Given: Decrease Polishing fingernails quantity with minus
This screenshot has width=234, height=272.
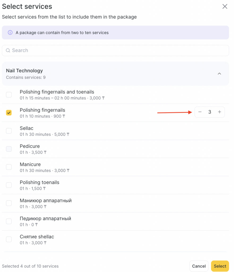Looking at the screenshot, I should coord(200,112).
